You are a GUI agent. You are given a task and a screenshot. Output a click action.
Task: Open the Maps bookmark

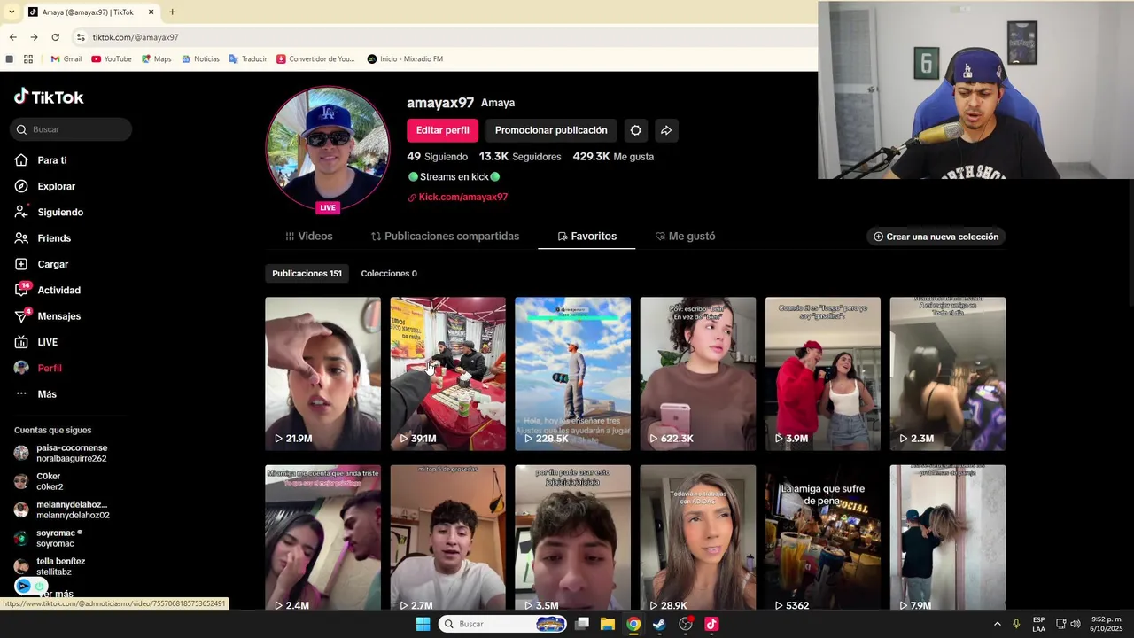coord(157,59)
